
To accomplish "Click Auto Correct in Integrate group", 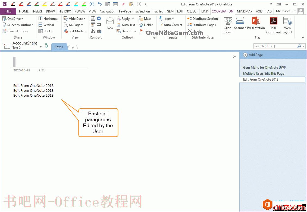I will tap(171, 25).
